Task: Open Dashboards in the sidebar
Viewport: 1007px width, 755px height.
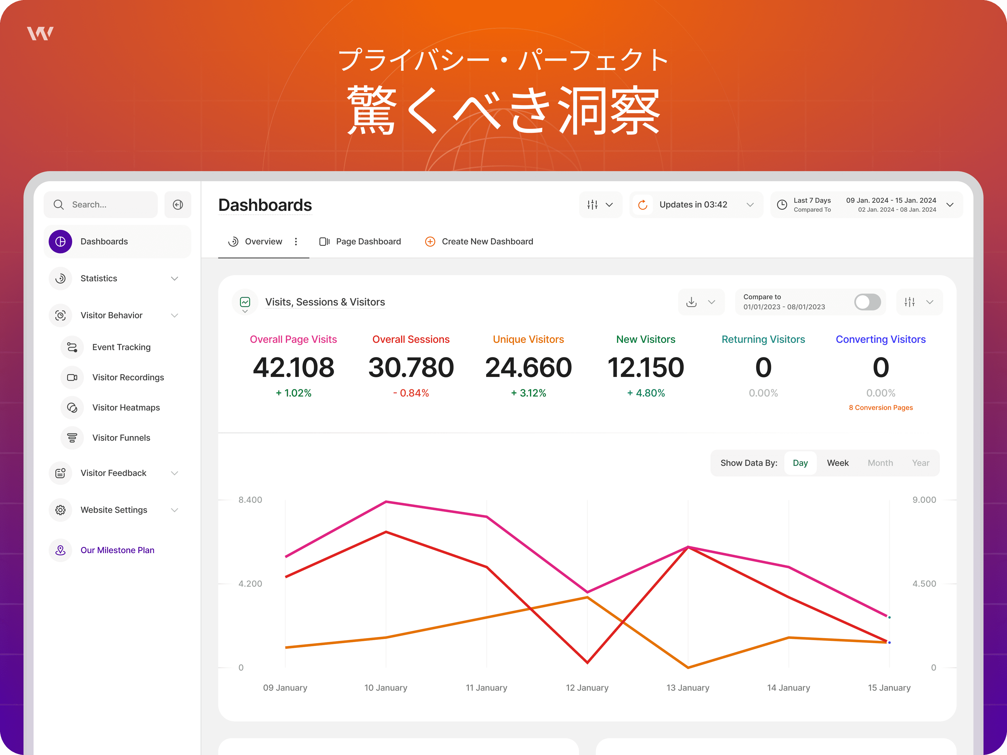Action: pyautogui.click(x=117, y=242)
